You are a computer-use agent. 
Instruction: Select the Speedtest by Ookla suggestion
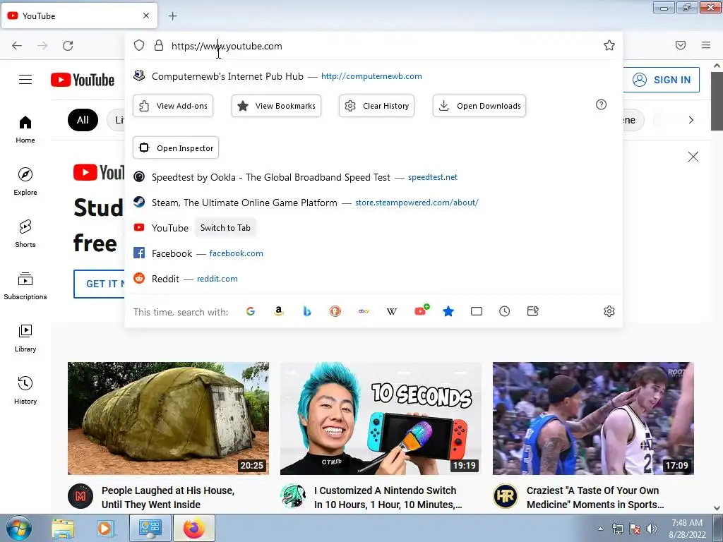(374, 177)
